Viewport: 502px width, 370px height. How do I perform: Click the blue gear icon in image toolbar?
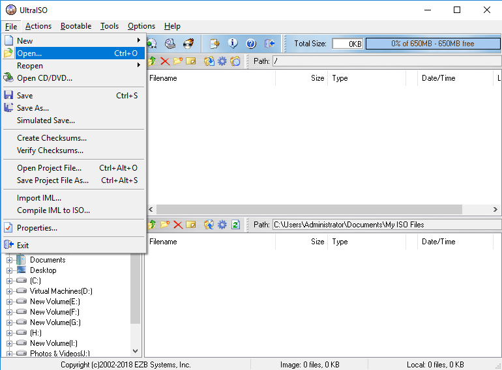point(222,61)
